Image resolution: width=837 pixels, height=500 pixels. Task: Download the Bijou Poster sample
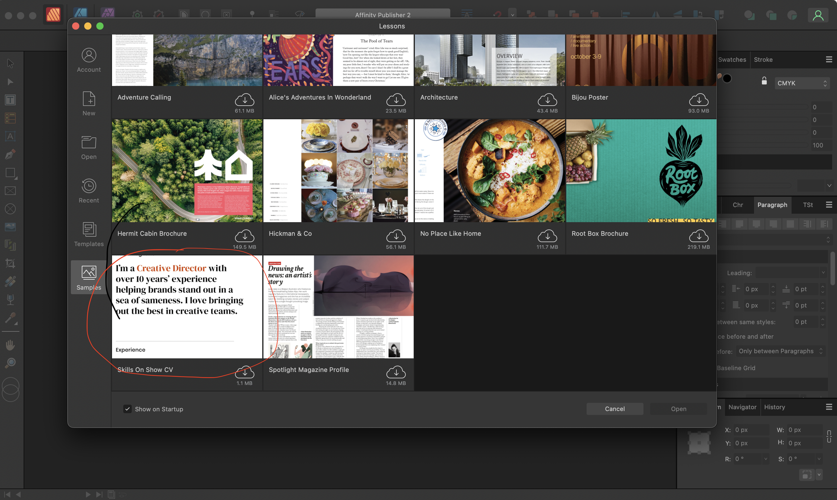(698, 100)
